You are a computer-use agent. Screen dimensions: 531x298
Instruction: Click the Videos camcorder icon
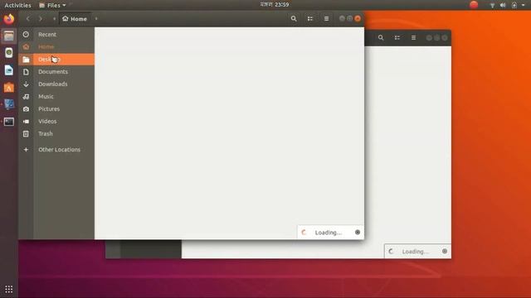pos(26,122)
